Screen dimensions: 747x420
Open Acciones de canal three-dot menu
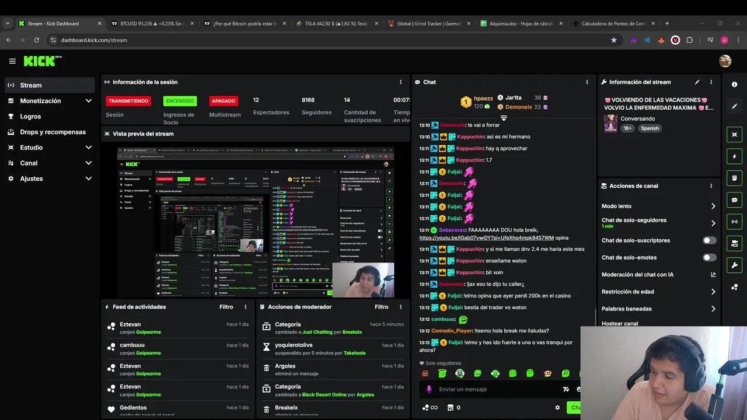(x=711, y=186)
